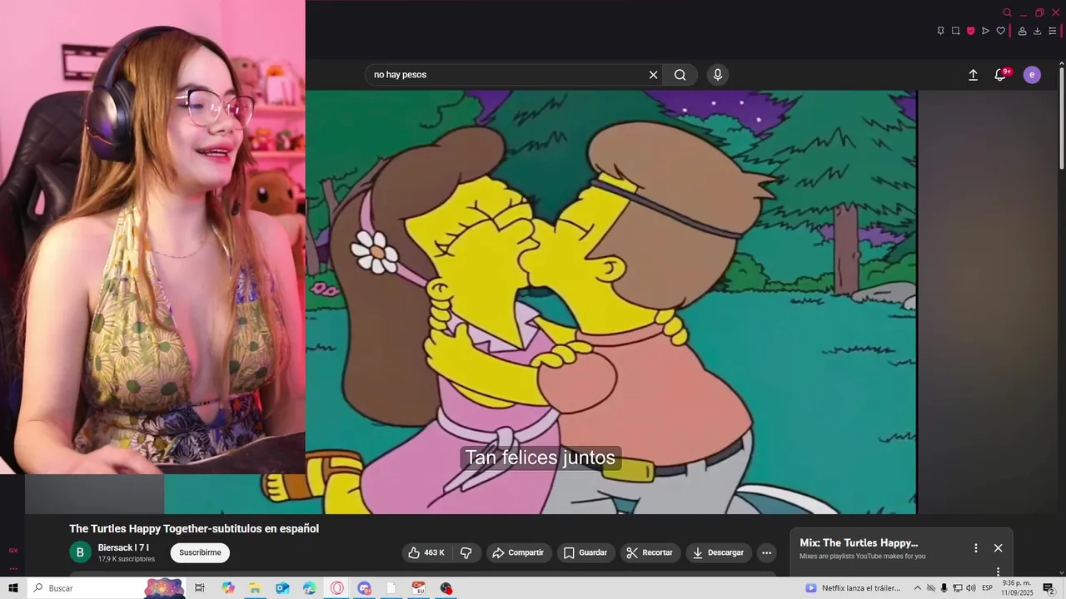Screen dimensions: 1066x599
Task: Open Opera My Flow send icon
Action: pyautogui.click(x=985, y=31)
